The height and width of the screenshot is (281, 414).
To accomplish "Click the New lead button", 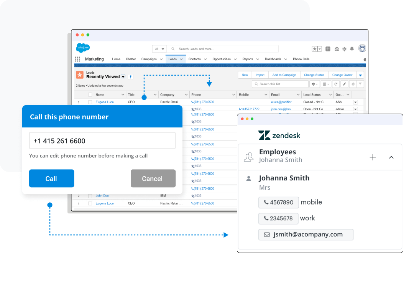I will [245, 75].
